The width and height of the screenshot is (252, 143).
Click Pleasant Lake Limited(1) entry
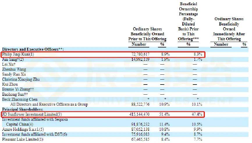point(23,139)
